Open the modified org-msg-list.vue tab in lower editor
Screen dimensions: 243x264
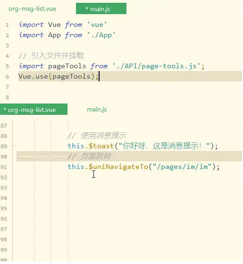coord(34,109)
